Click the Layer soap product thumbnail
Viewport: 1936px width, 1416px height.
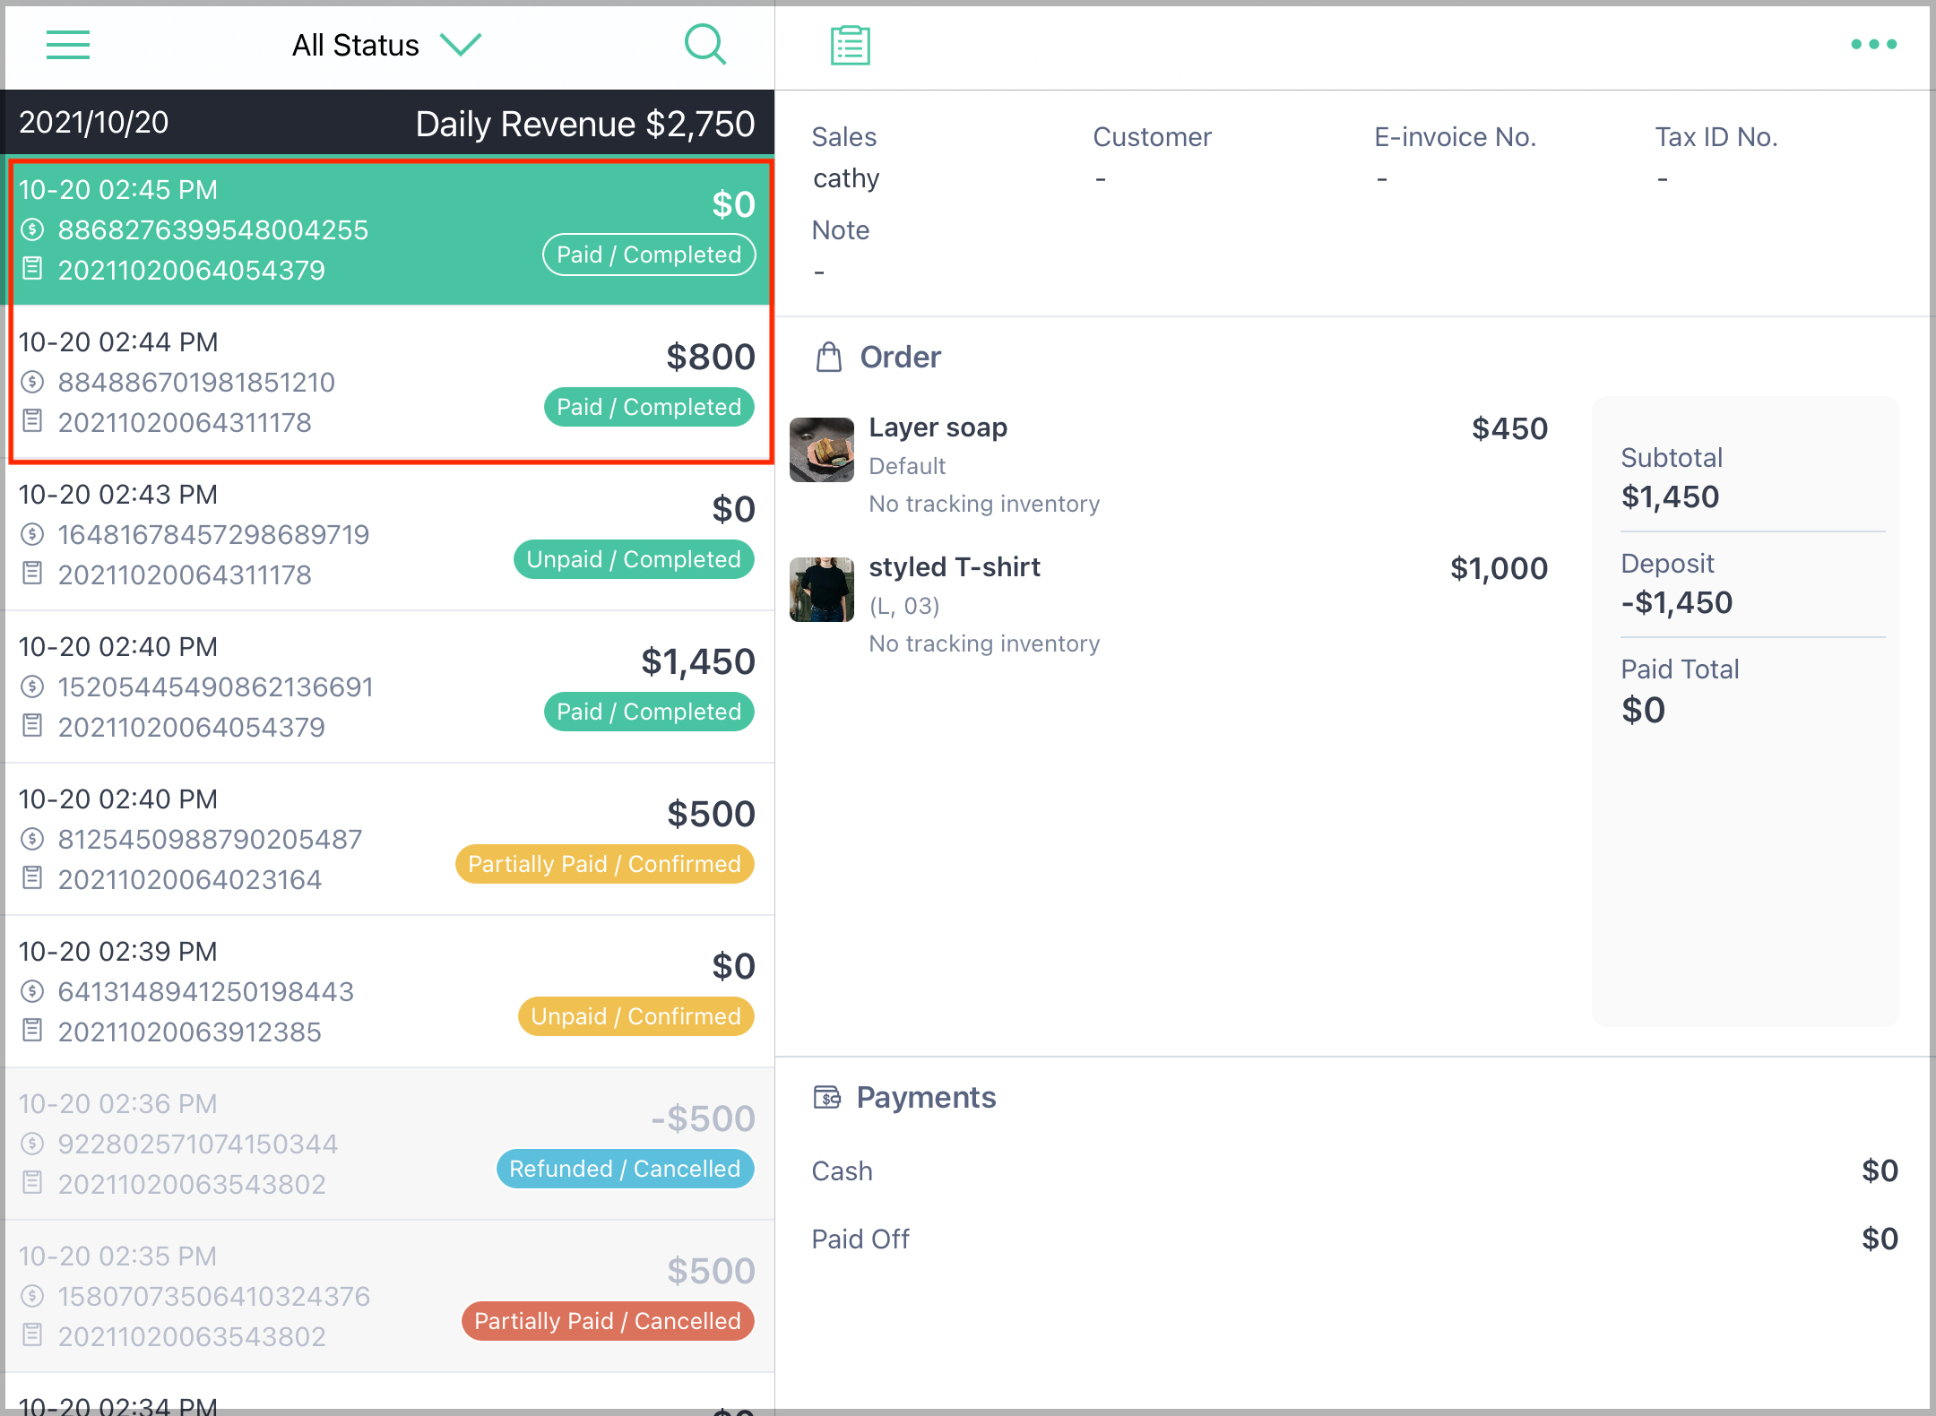pos(822,450)
